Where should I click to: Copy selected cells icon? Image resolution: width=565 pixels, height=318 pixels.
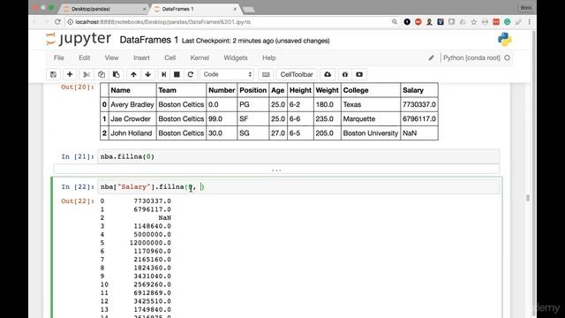tap(102, 74)
